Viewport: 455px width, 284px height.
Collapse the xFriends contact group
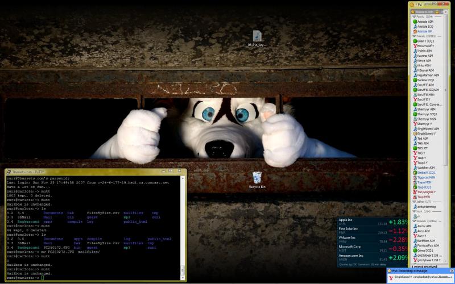click(x=412, y=221)
